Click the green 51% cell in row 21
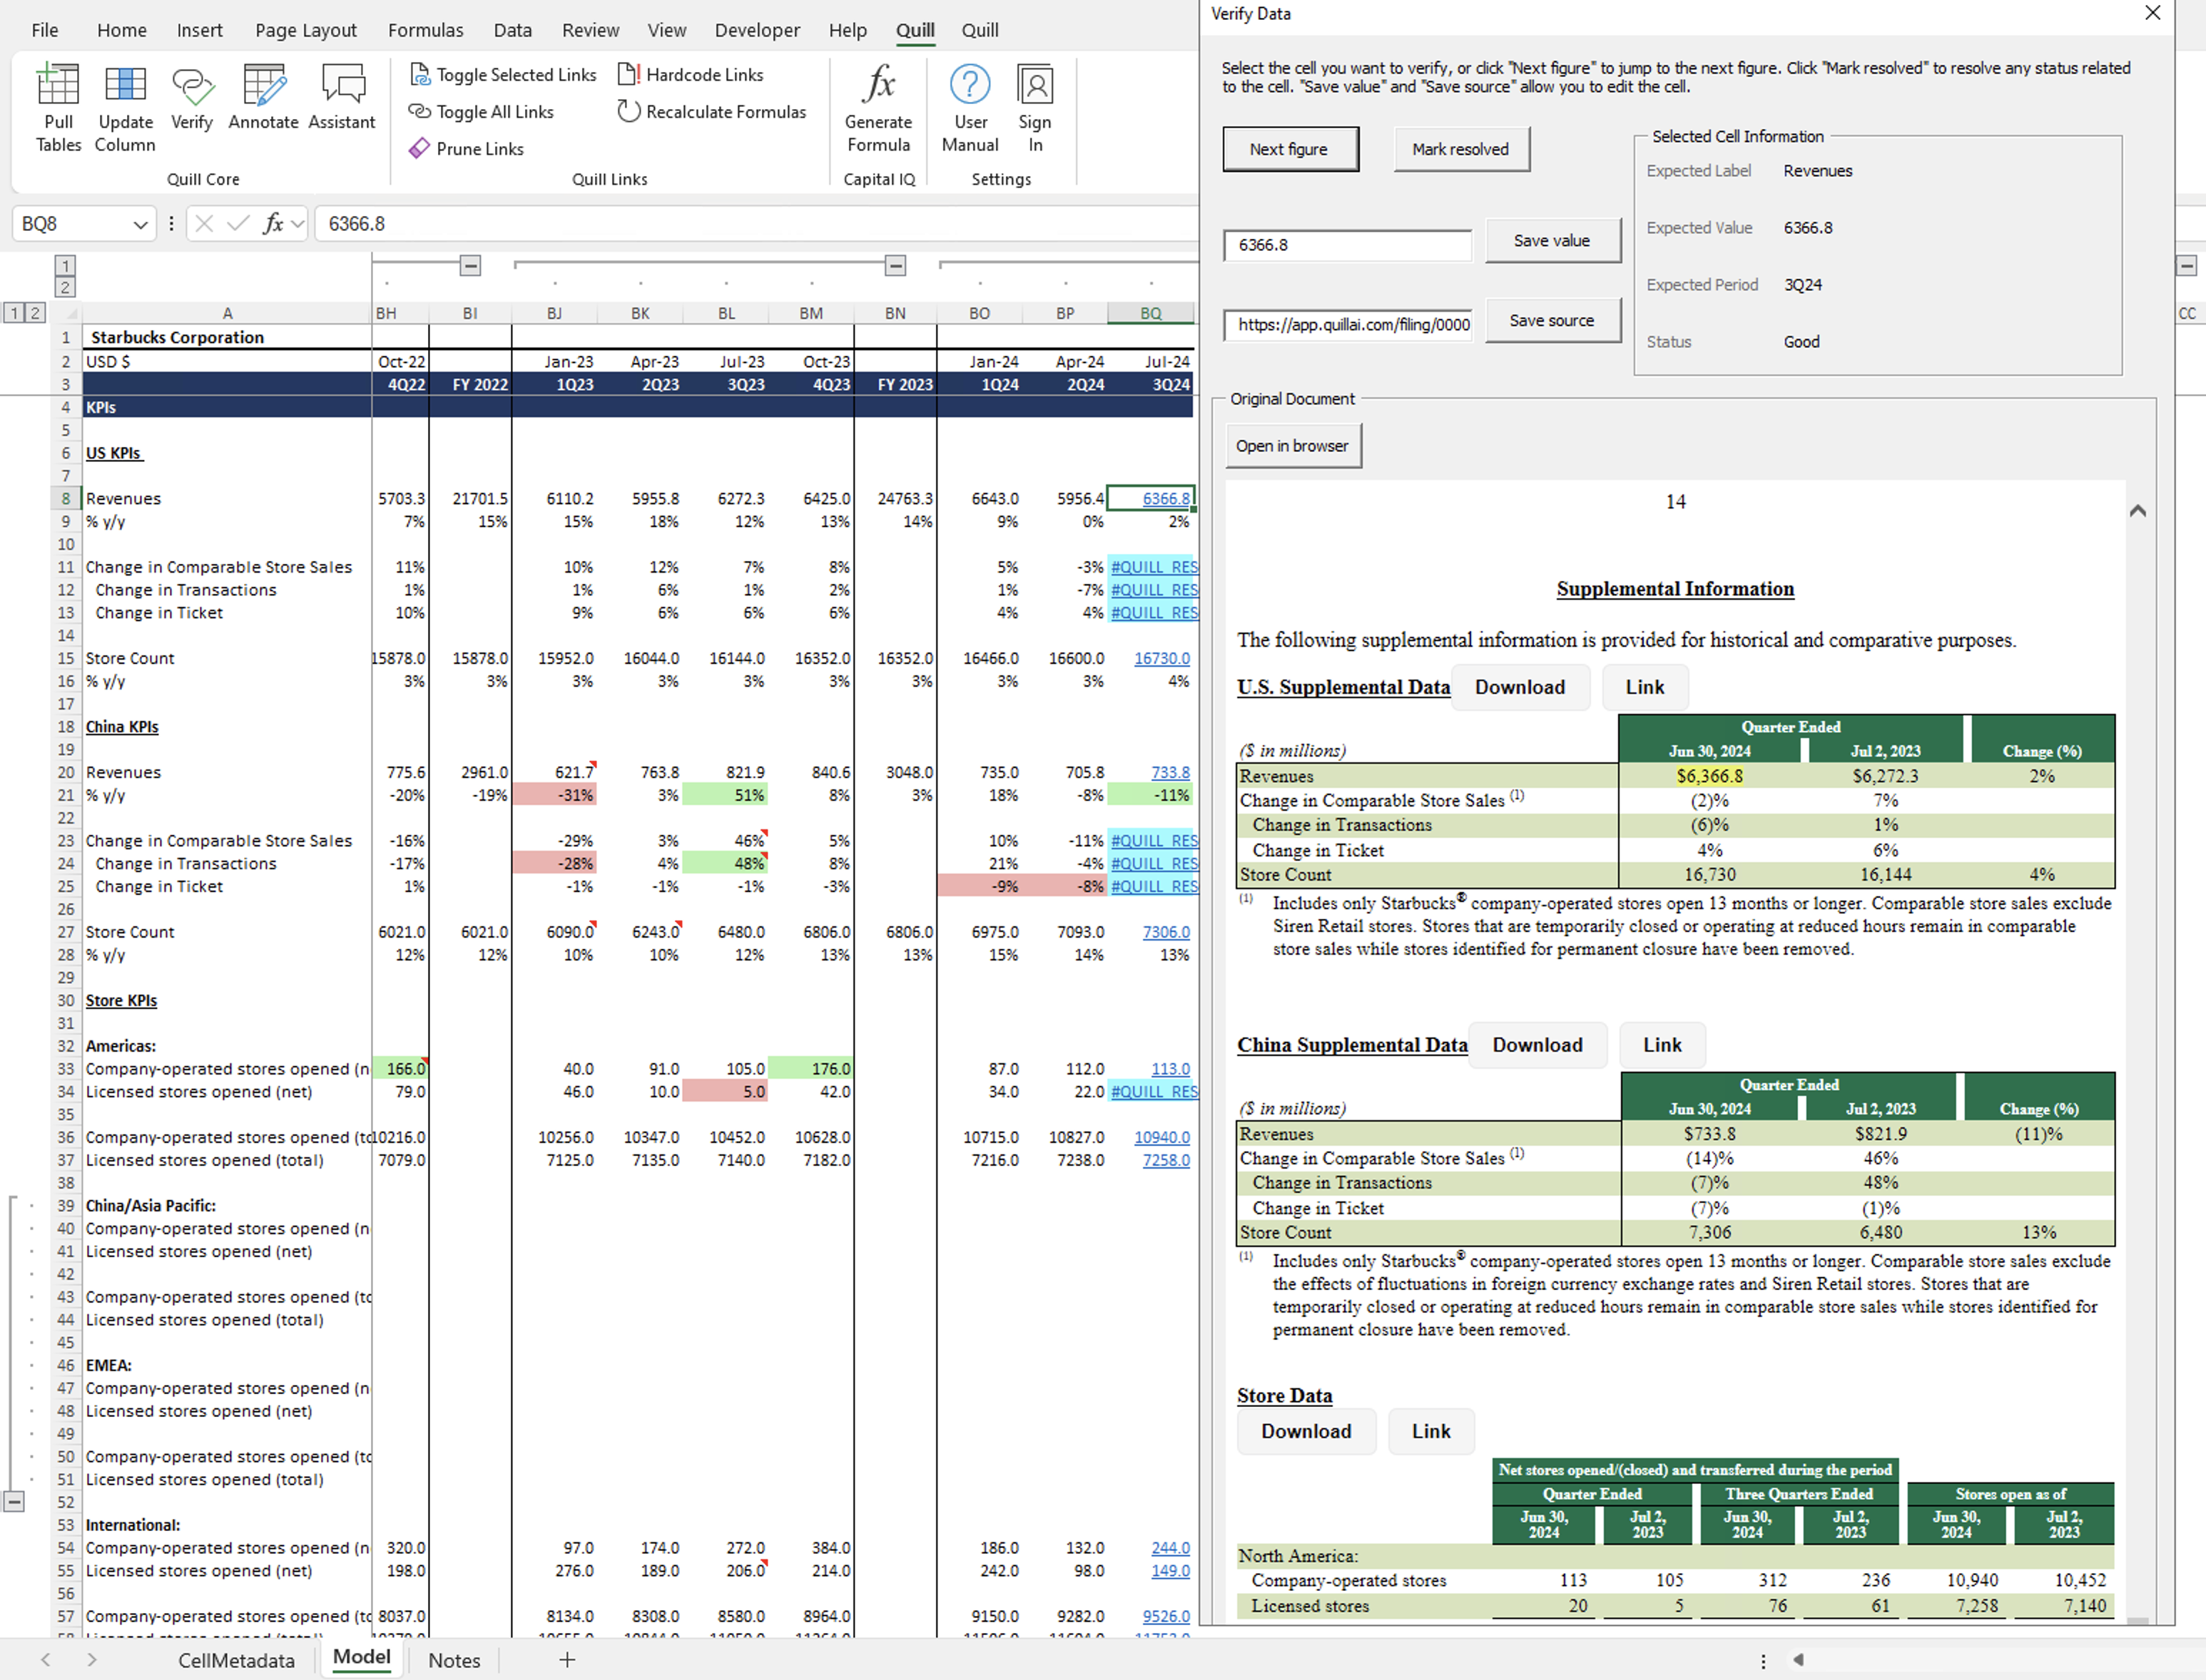 coord(726,796)
